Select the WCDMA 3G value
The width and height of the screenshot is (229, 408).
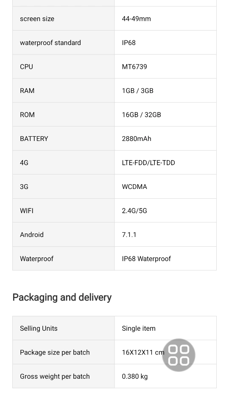coord(134,186)
